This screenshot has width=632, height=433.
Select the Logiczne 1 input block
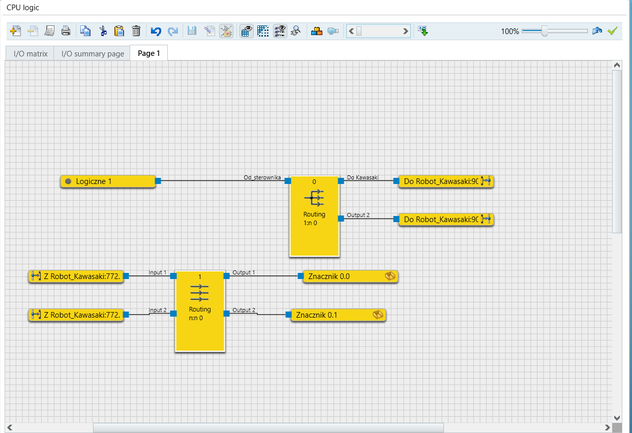(108, 181)
